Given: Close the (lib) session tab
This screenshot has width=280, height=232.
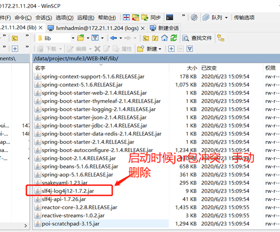Looking at the screenshot, I should 40,28.
